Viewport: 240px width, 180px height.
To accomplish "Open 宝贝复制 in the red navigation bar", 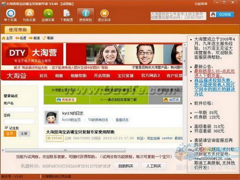I will [x=125, y=75].
